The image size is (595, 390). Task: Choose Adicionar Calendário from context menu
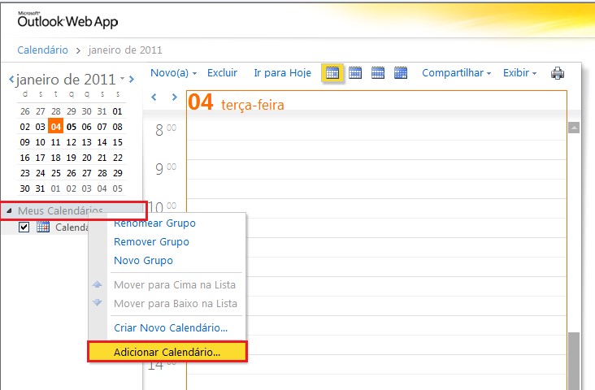click(x=167, y=353)
